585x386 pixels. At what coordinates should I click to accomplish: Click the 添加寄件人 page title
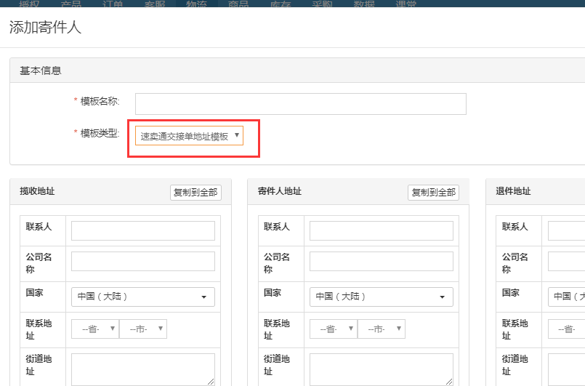(x=45, y=27)
